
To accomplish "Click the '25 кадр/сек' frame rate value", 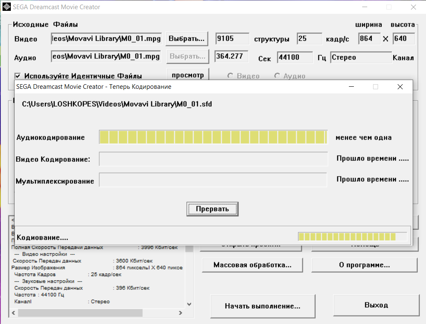I will [106, 274].
